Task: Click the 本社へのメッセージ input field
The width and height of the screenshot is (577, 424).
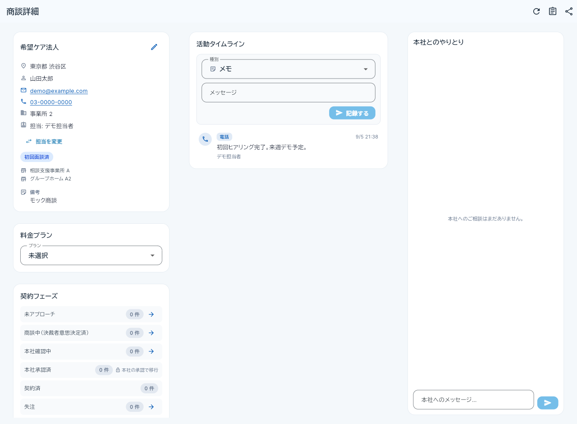Action: [473, 400]
